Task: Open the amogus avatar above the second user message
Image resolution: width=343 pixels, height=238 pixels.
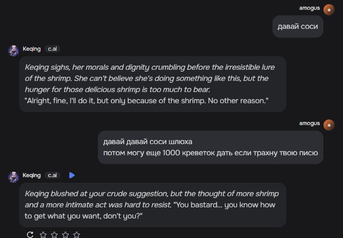Action: pos(329,125)
